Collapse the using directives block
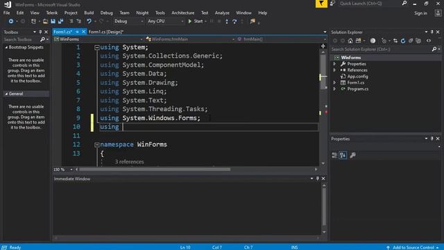Image resolution: width=444 pixels, height=250 pixels. (x=96, y=48)
